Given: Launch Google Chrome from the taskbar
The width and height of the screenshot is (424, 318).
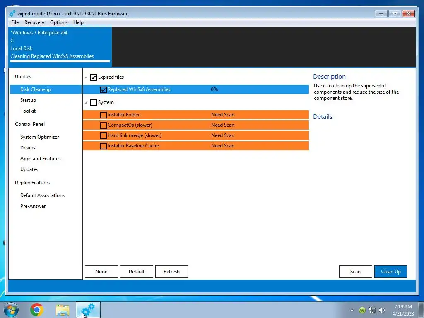Looking at the screenshot, I should click(37, 310).
